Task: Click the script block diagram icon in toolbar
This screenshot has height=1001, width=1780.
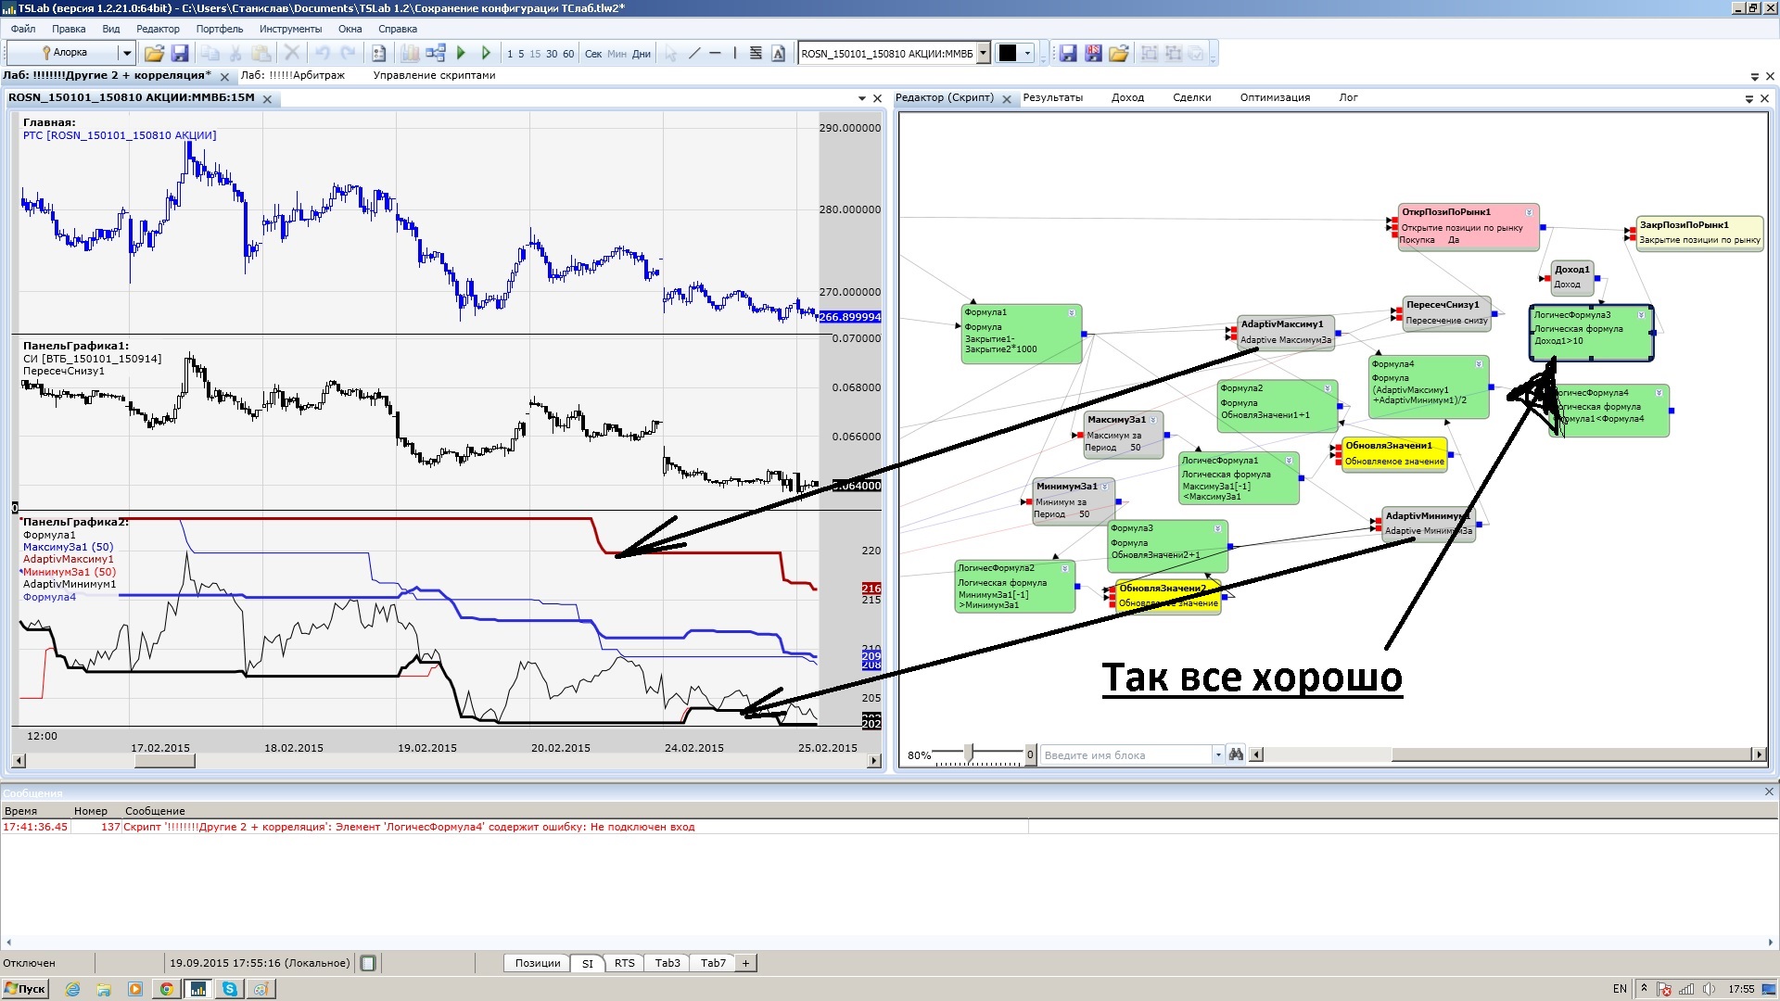Action: [x=436, y=54]
